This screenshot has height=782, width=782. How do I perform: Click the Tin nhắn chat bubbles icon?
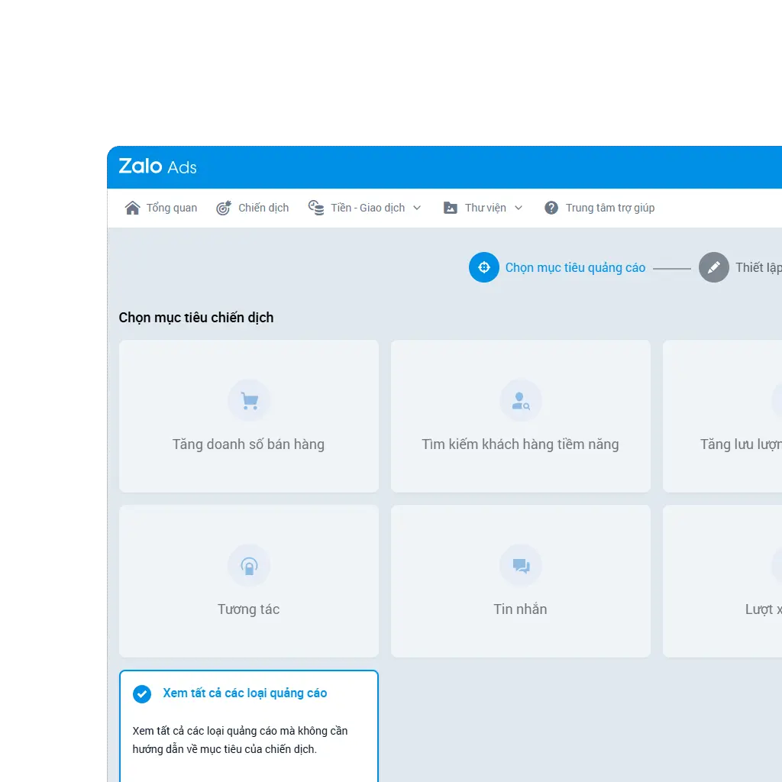(521, 566)
